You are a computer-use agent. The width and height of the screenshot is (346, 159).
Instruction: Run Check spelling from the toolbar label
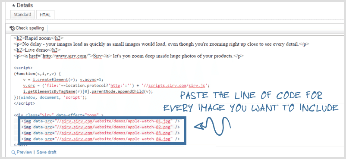(x=30, y=28)
